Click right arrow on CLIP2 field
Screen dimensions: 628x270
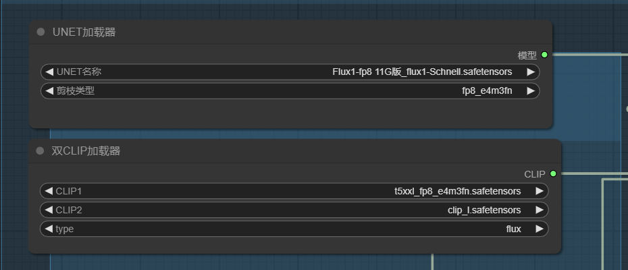540,210
